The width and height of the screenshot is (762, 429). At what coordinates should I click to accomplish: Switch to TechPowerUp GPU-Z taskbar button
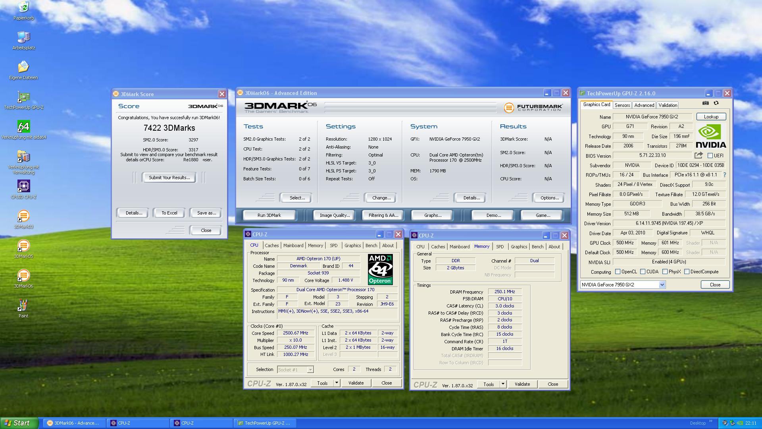pos(266,423)
